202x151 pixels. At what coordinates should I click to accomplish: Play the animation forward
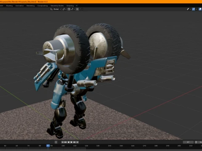coord(71,142)
